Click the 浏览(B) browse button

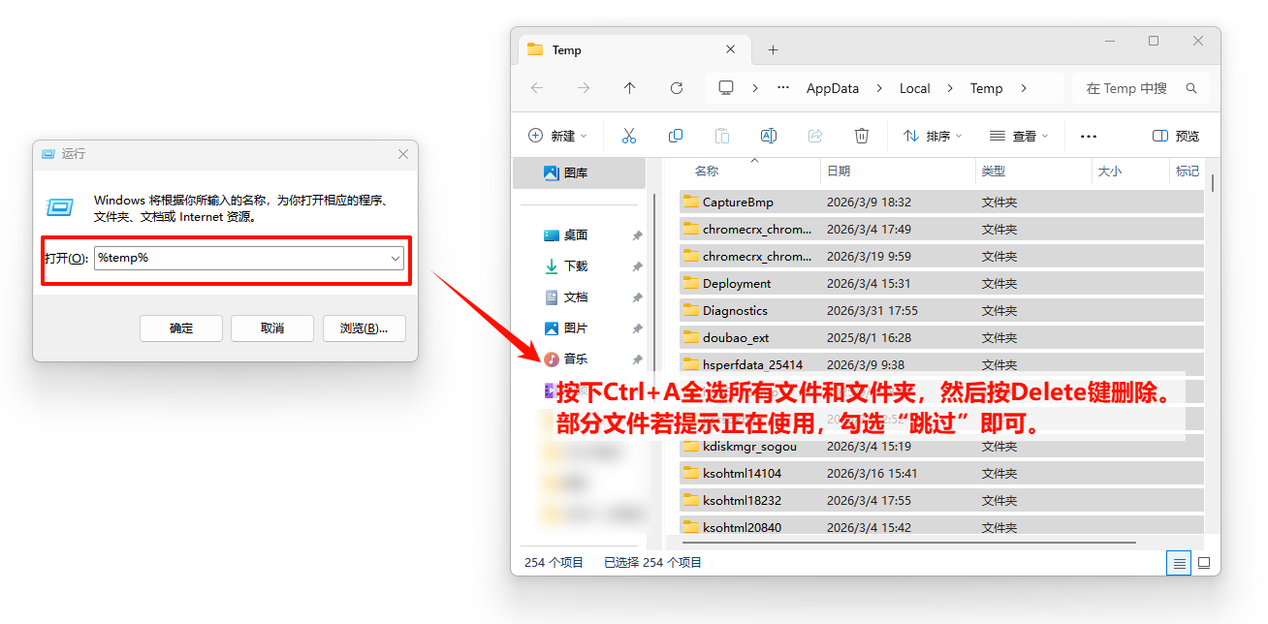pyautogui.click(x=364, y=328)
